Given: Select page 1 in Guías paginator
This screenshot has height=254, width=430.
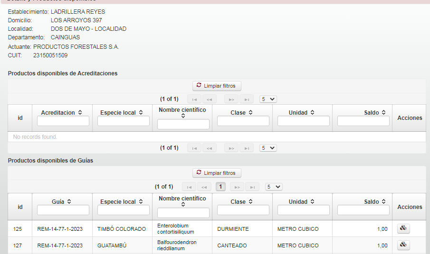Looking at the screenshot, I should tap(220, 187).
